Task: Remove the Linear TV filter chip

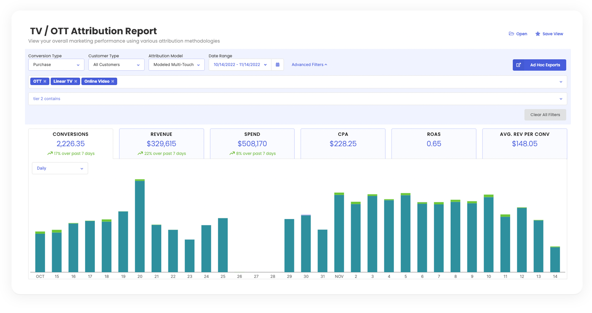Action: pos(76,81)
